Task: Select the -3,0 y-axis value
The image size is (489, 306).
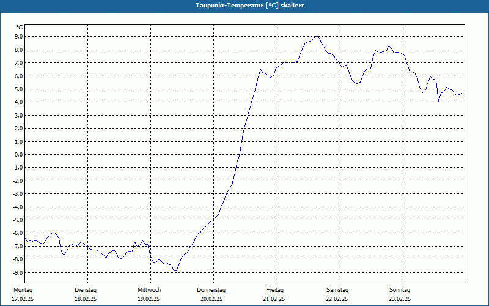Action: coord(18,194)
